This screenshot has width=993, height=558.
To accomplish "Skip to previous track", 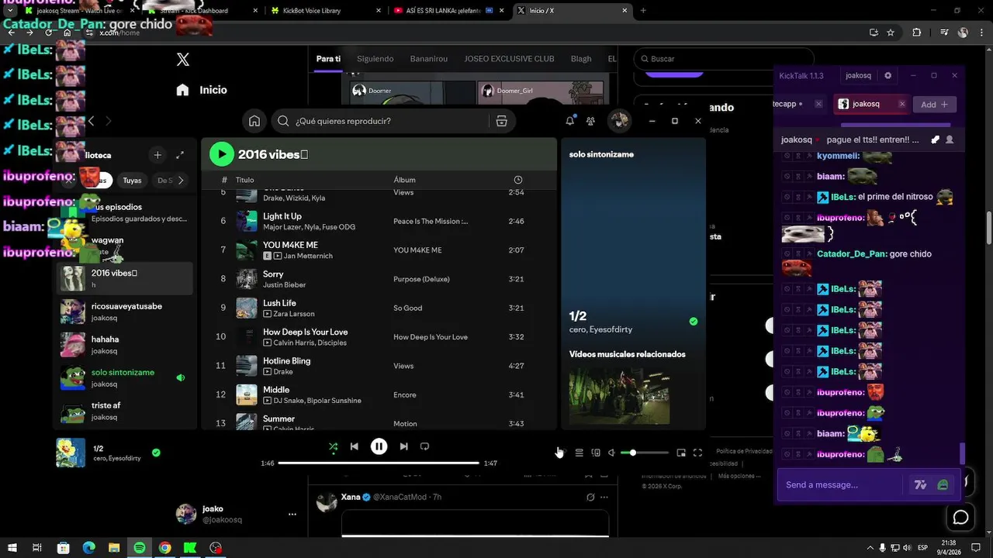I will (354, 446).
